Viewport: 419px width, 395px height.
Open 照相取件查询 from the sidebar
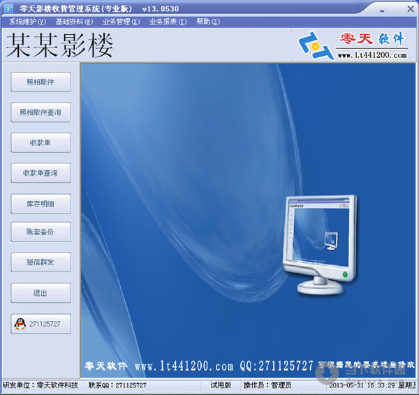(41, 112)
